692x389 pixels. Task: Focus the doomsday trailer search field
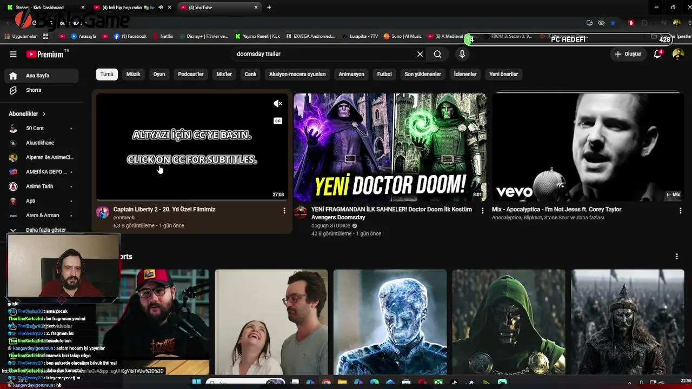coord(323,54)
